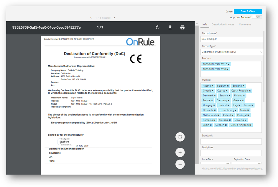The image size is (278, 187).
Task: Remove Spain from markets
Action: pos(210,125)
